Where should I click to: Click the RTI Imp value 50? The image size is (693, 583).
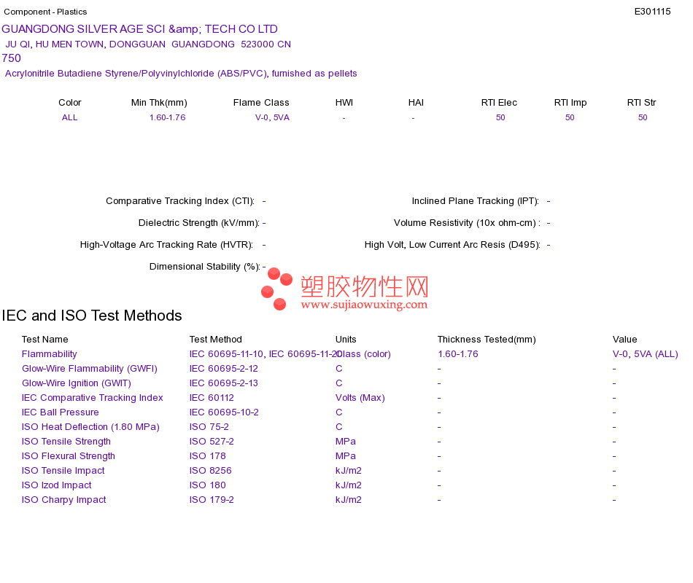point(570,117)
